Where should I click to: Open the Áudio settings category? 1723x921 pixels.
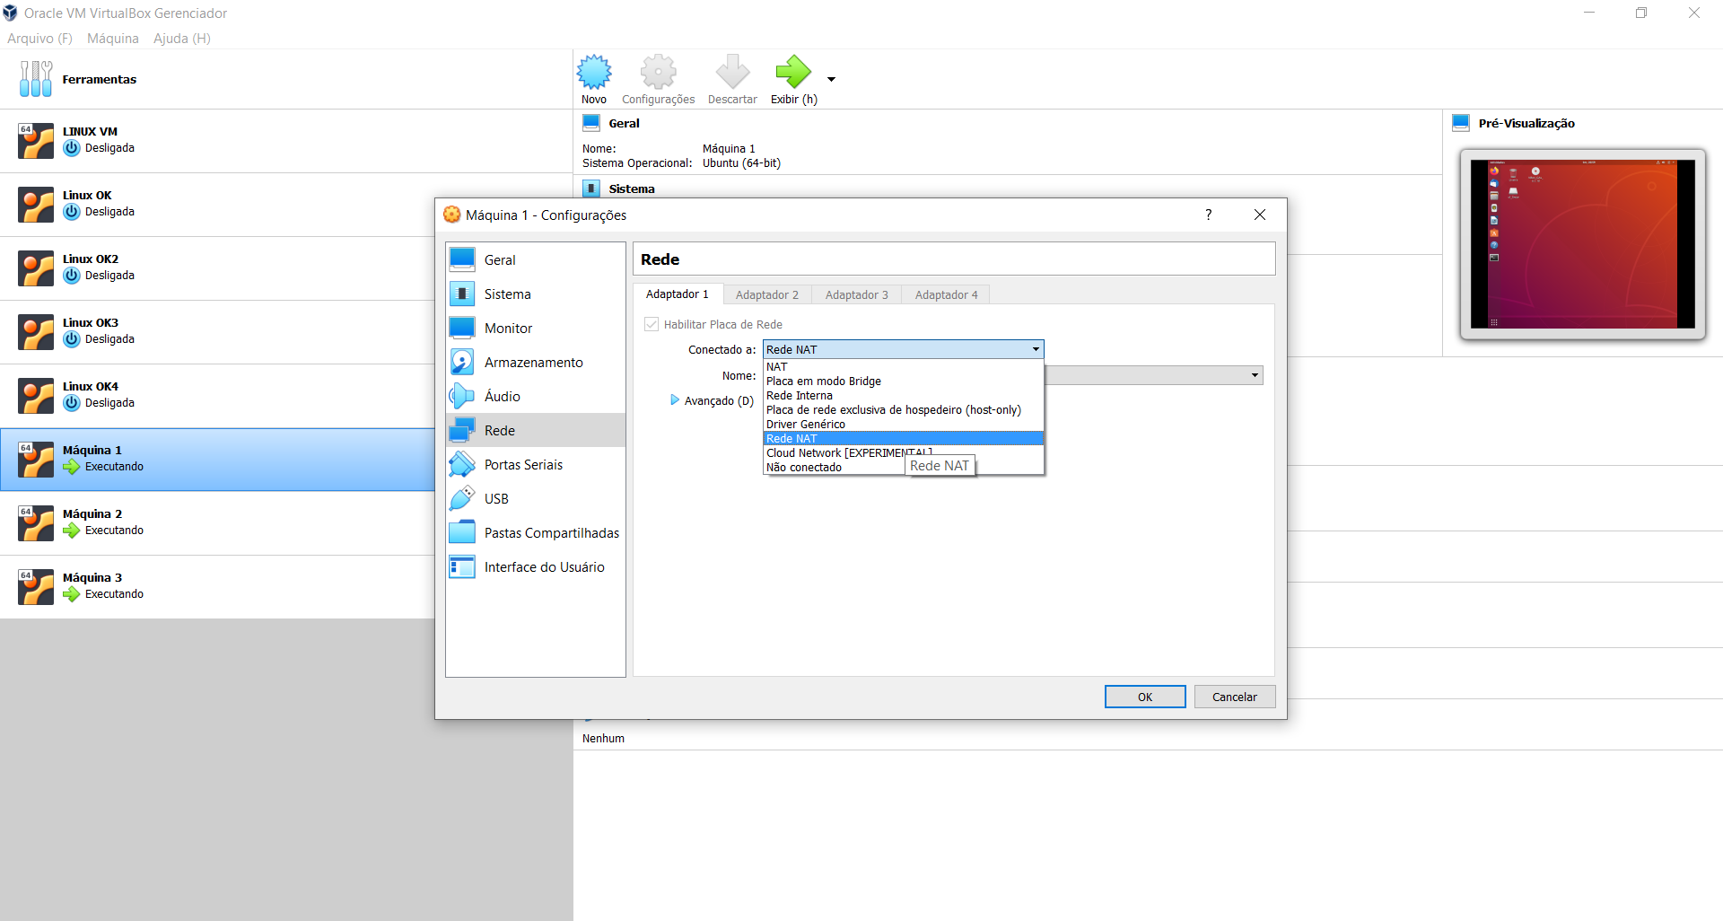pyautogui.click(x=536, y=396)
